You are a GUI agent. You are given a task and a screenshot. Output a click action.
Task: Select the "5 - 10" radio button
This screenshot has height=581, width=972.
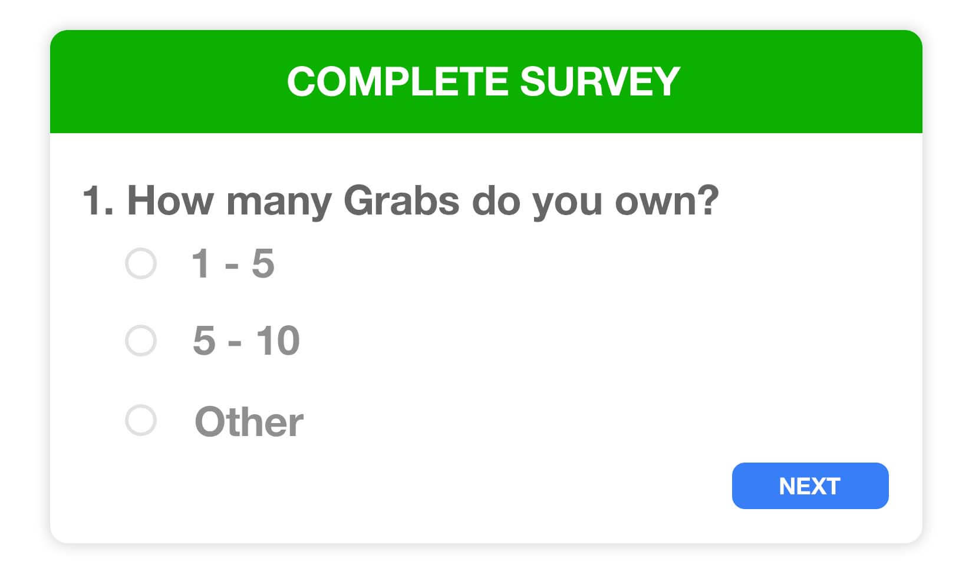click(141, 341)
